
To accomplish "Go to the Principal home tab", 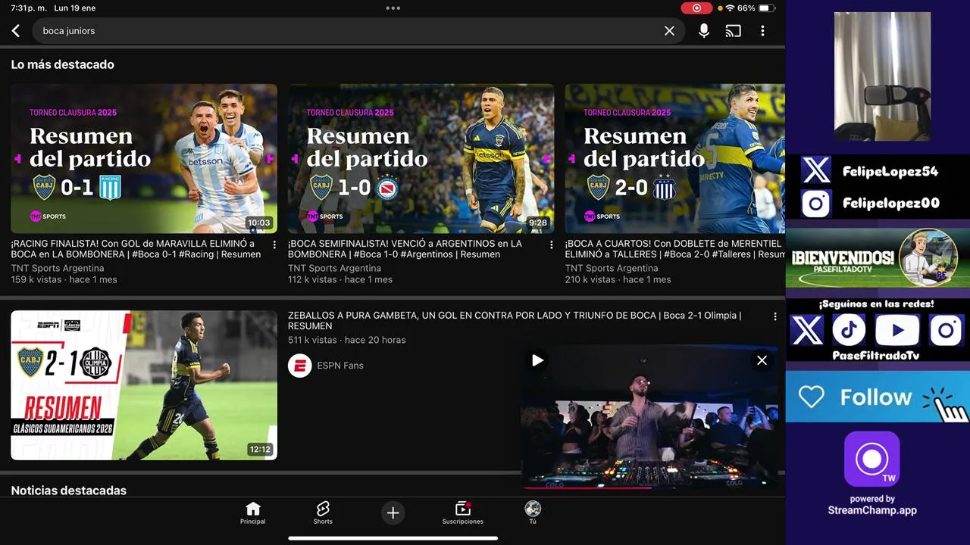I will [x=253, y=513].
